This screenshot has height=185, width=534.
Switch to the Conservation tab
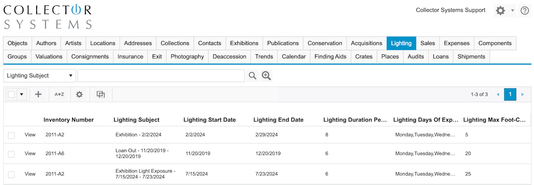click(x=325, y=43)
